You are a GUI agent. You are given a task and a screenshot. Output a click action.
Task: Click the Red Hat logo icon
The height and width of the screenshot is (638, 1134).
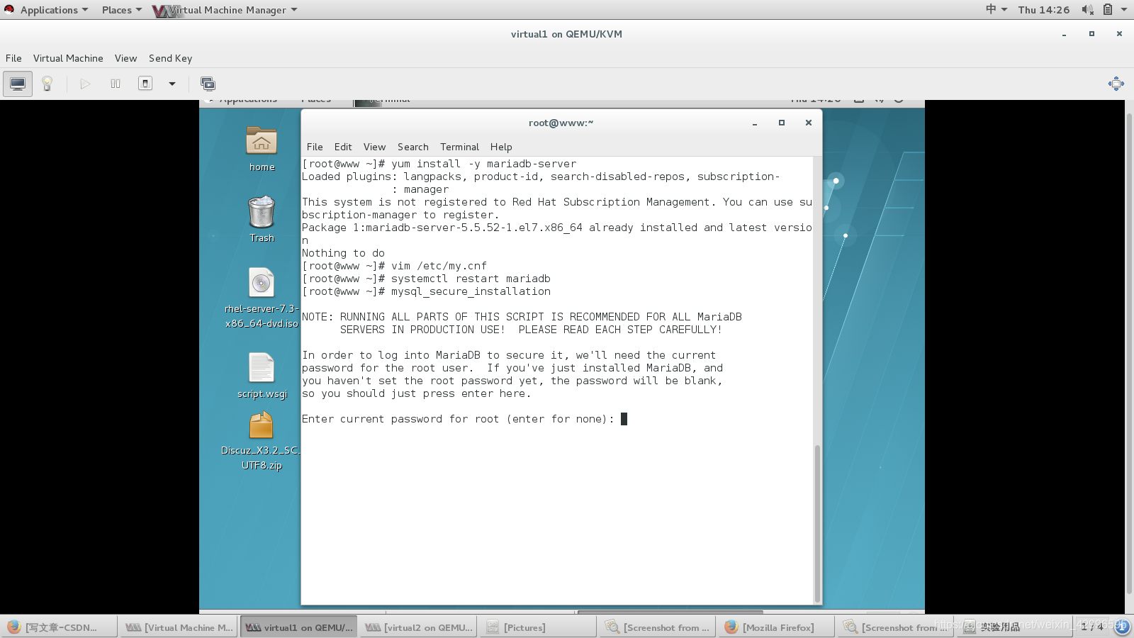click(9, 9)
